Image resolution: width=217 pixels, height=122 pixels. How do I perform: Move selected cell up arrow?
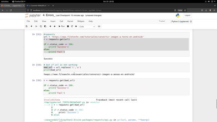pos(51,26)
